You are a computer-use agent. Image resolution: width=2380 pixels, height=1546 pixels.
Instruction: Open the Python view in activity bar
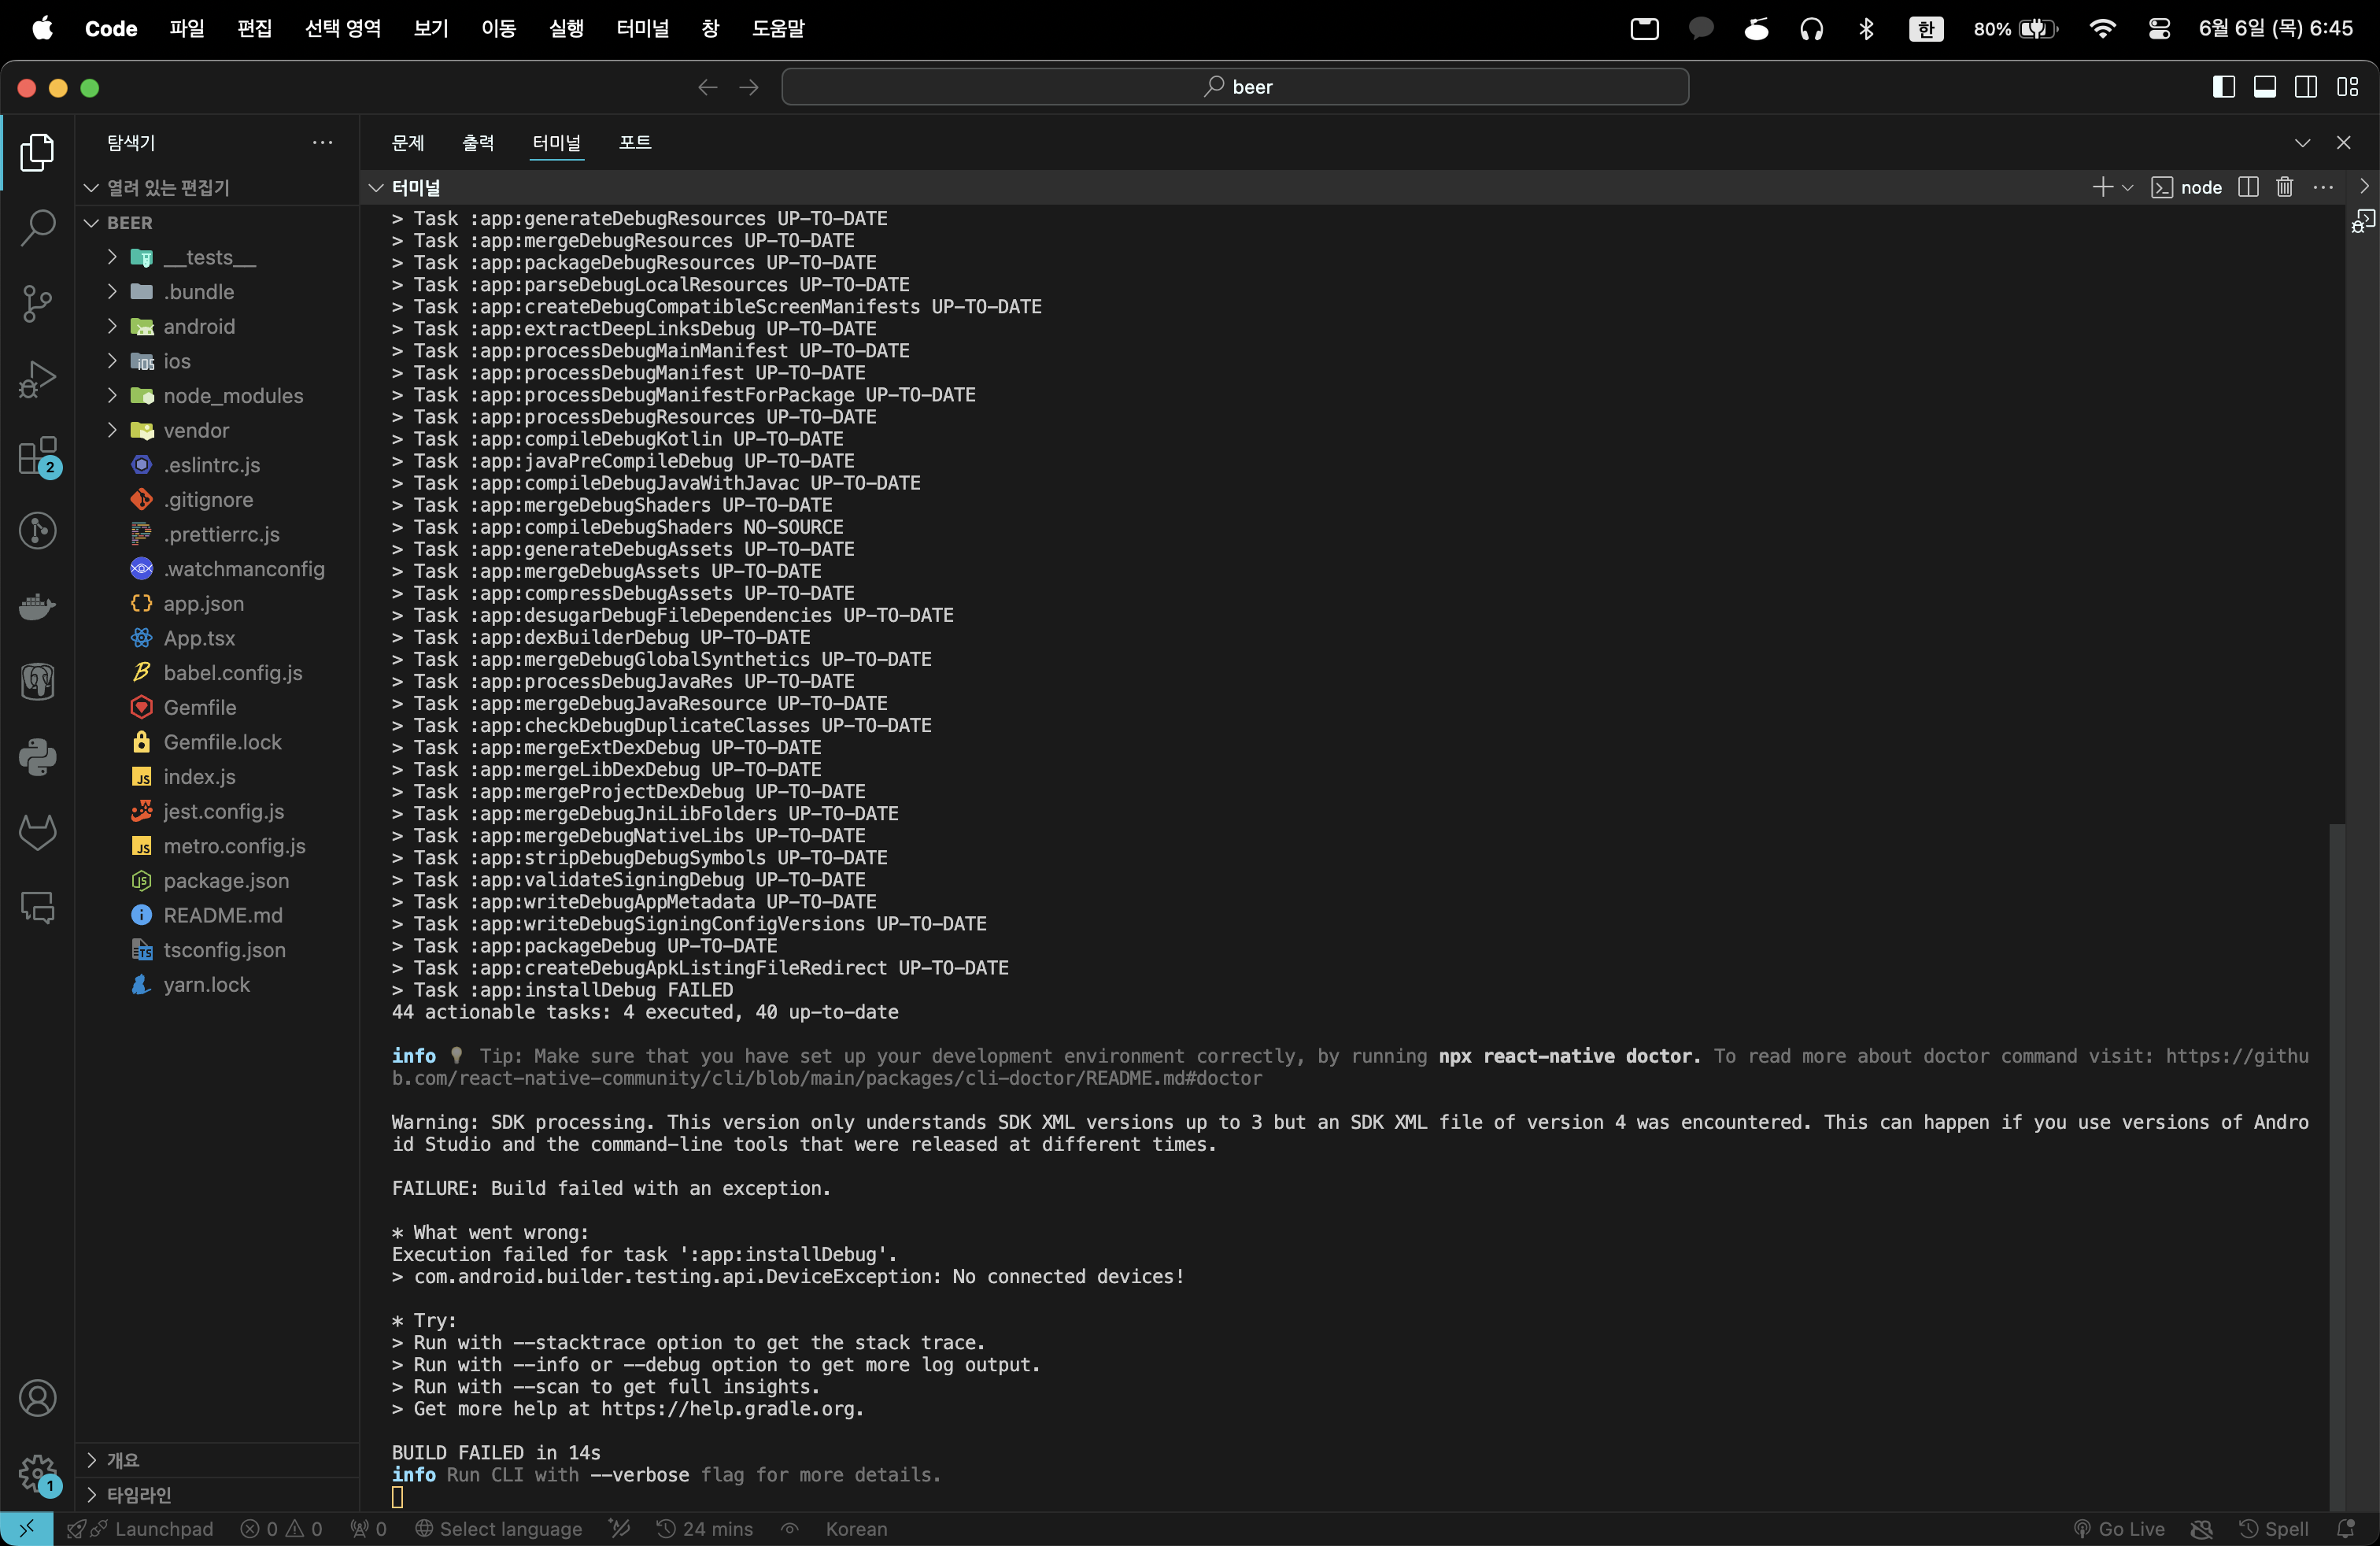tap(37, 757)
